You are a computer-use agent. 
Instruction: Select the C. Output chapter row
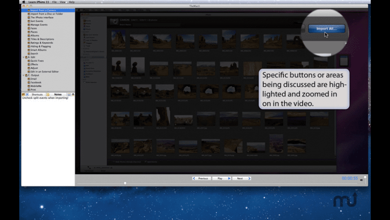tap(33, 75)
